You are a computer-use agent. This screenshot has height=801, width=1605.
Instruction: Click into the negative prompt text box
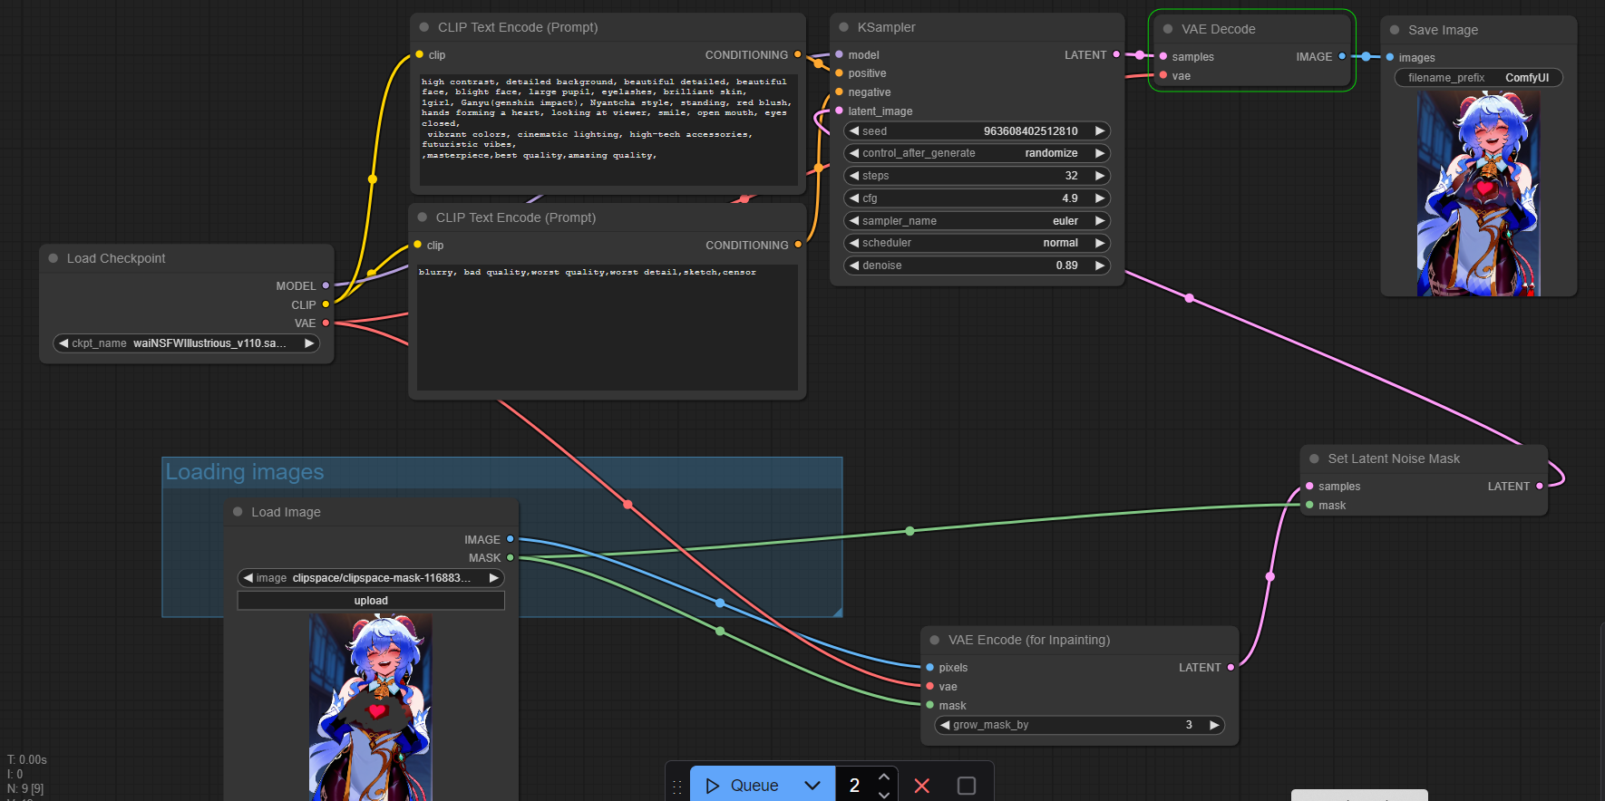tap(608, 327)
